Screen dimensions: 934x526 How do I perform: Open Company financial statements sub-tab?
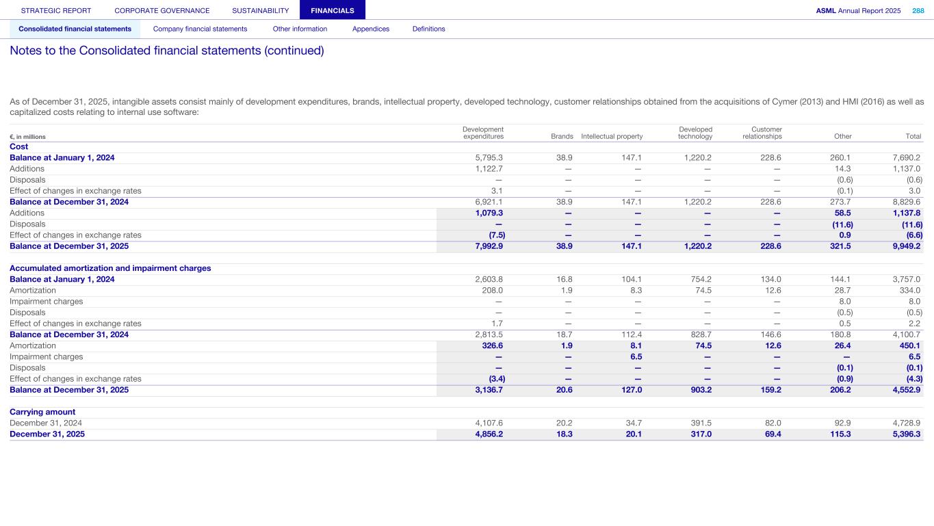200,29
